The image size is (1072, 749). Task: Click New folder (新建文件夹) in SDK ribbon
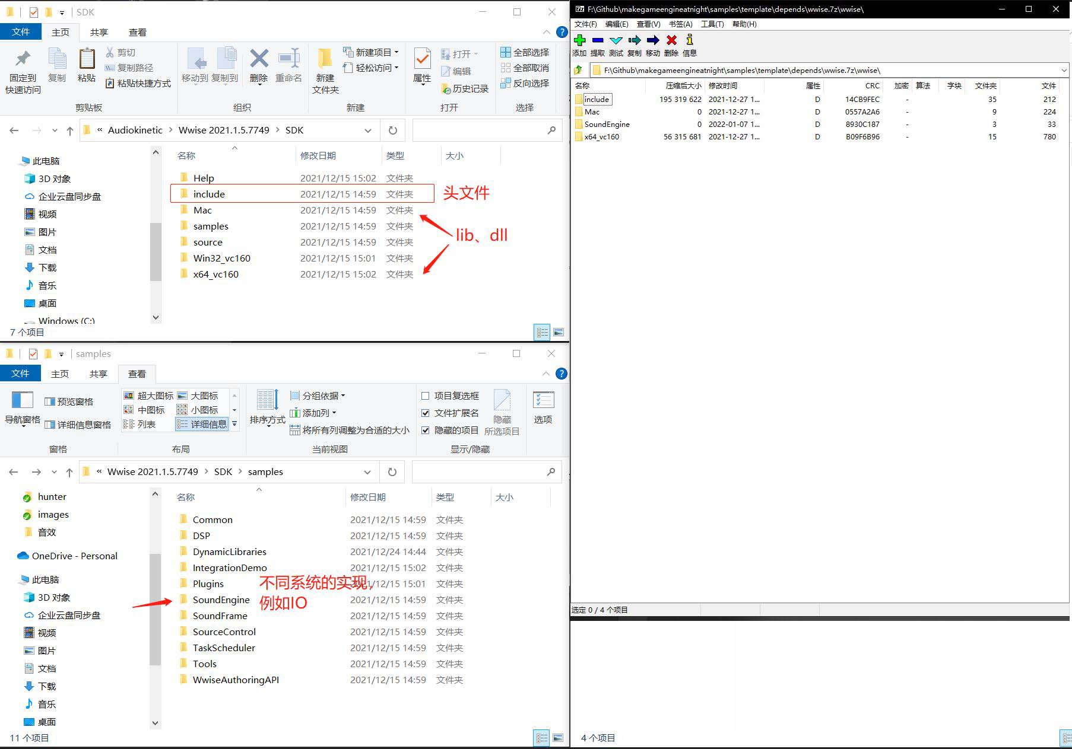(325, 72)
